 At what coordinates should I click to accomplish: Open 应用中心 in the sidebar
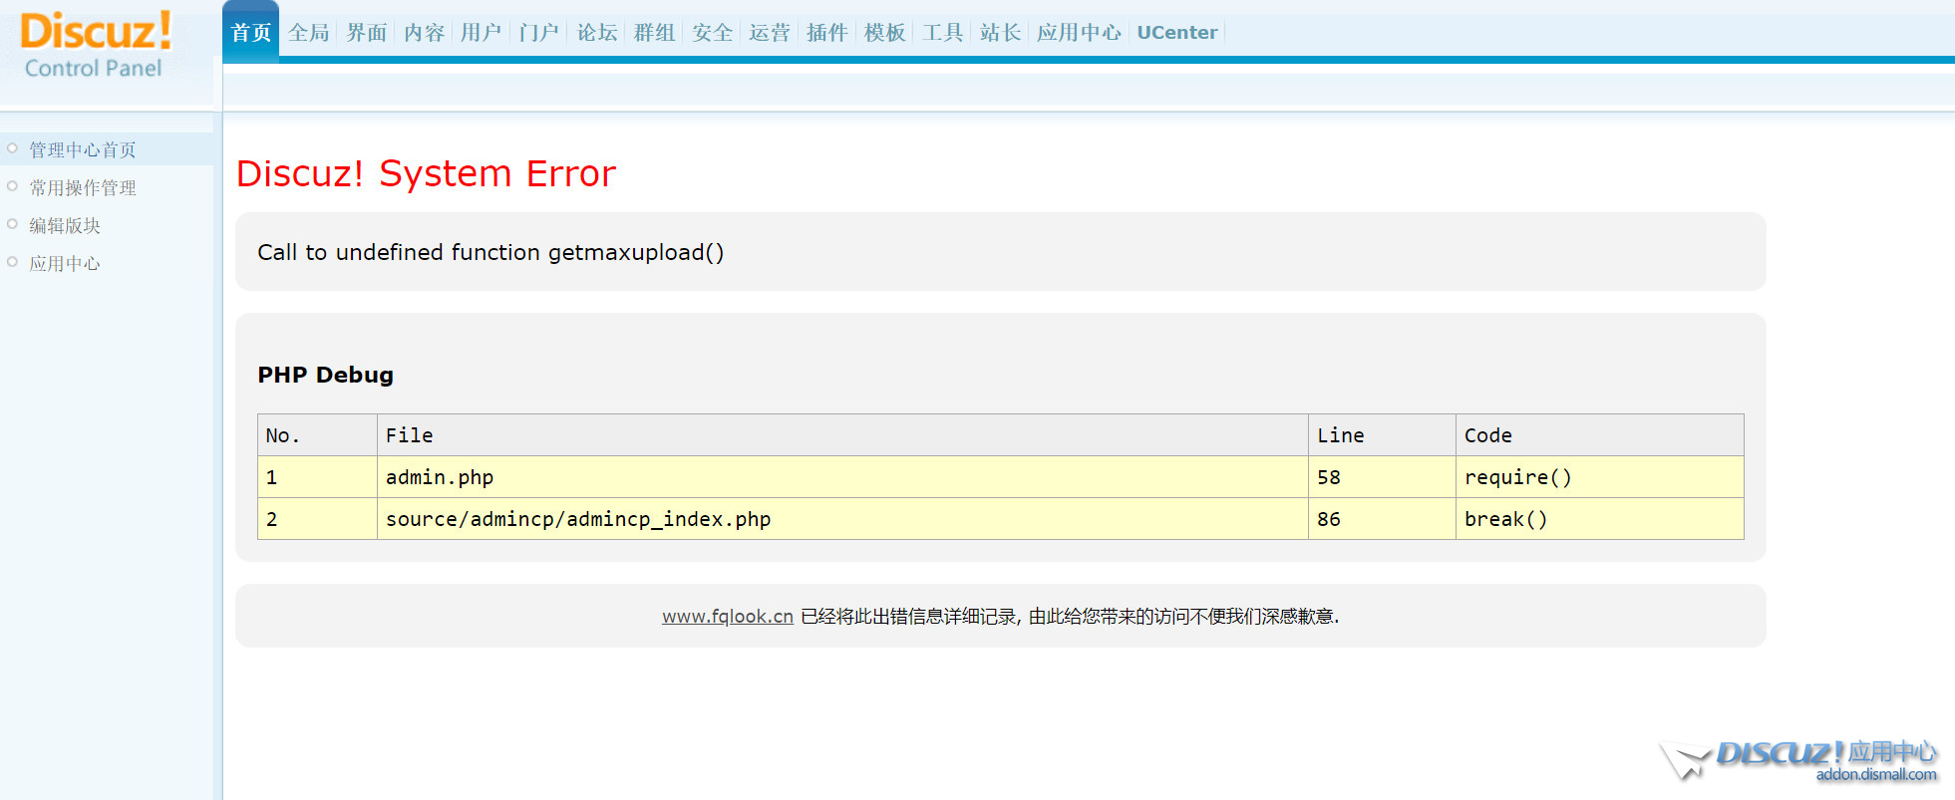coord(64,263)
